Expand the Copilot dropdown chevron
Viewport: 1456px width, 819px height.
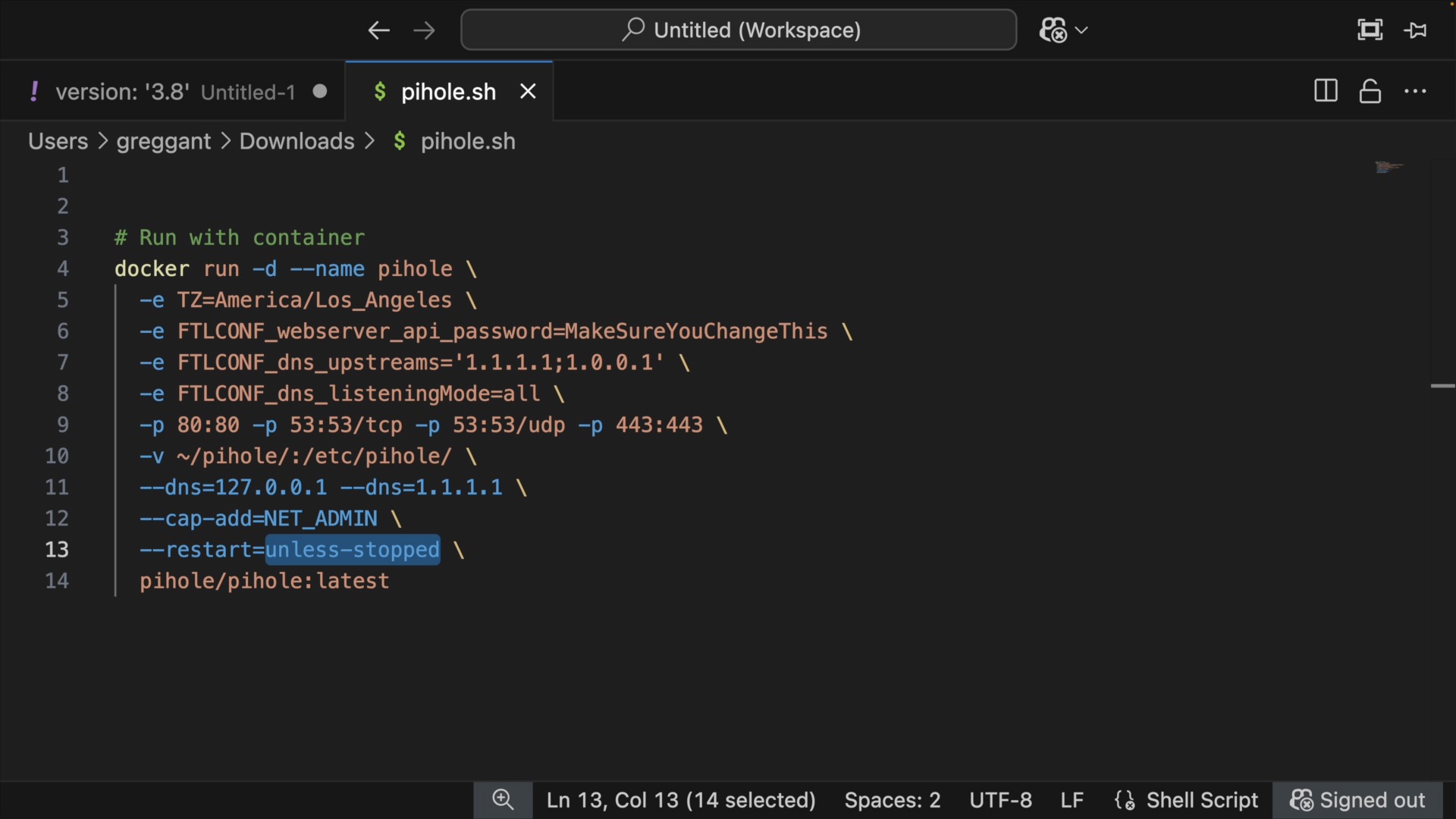(x=1082, y=30)
